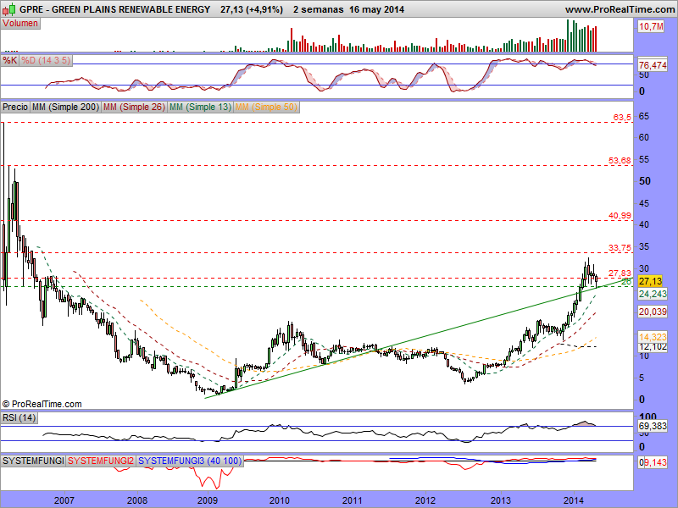Click the SYSTEMFUNGI3 (40 100) label

click(190, 461)
